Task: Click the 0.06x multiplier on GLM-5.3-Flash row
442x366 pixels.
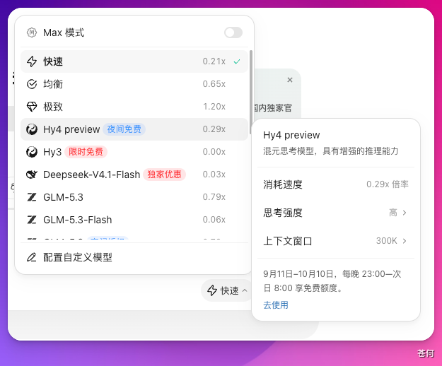Action: click(x=214, y=220)
